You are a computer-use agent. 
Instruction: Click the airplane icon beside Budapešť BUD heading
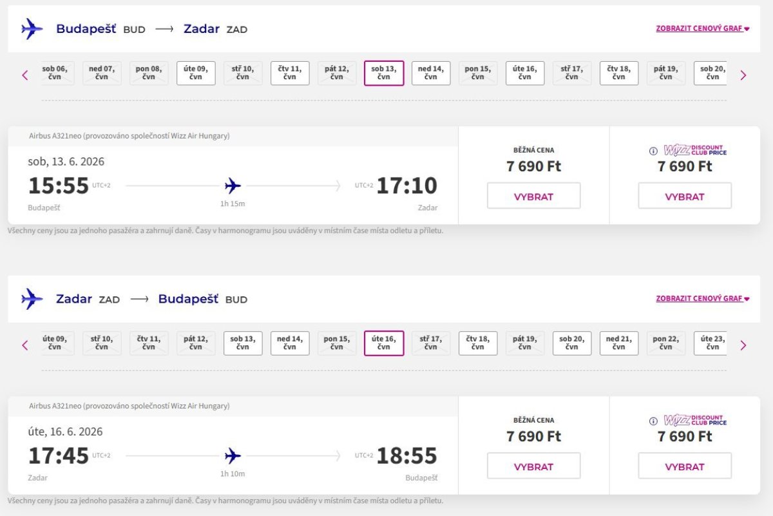[x=32, y=29]
